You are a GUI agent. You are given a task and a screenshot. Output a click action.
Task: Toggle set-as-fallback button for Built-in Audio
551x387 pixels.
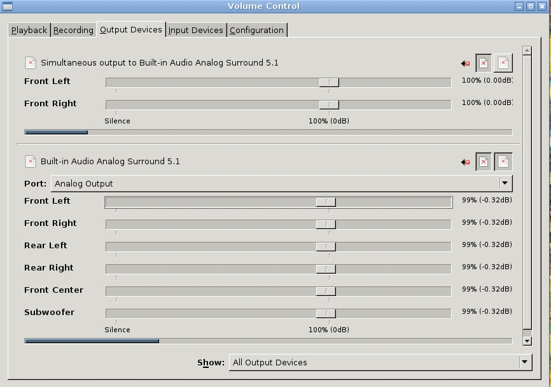[x=503, y=162]
